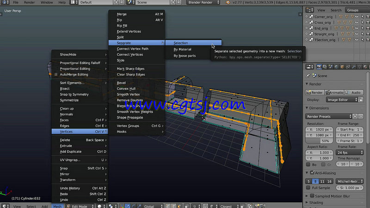
Task: Open the Material sphere tab icon
Action: coord(365,67)
